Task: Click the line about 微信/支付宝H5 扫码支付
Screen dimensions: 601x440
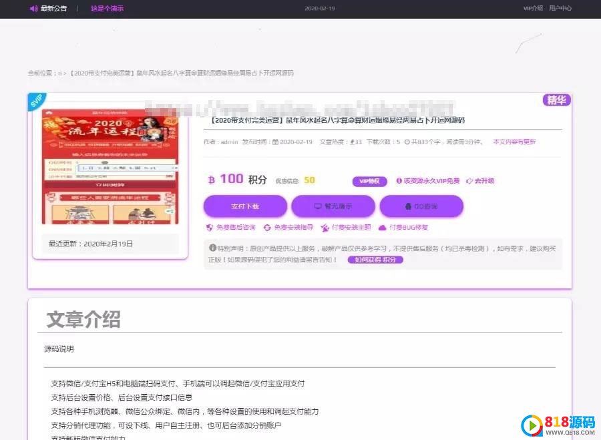Action: 178,383
